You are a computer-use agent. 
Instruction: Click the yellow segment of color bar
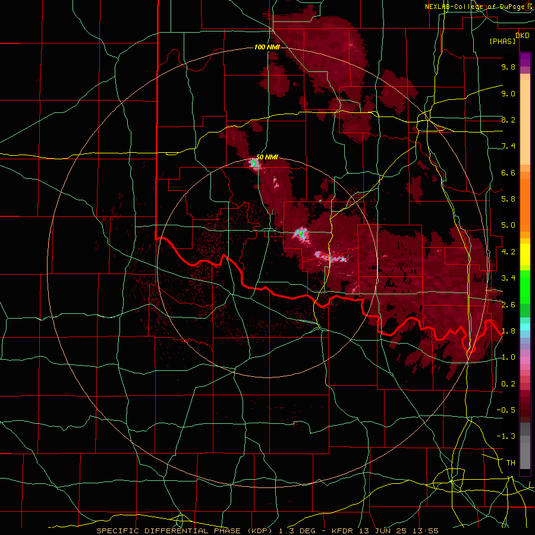coord(525,254)
